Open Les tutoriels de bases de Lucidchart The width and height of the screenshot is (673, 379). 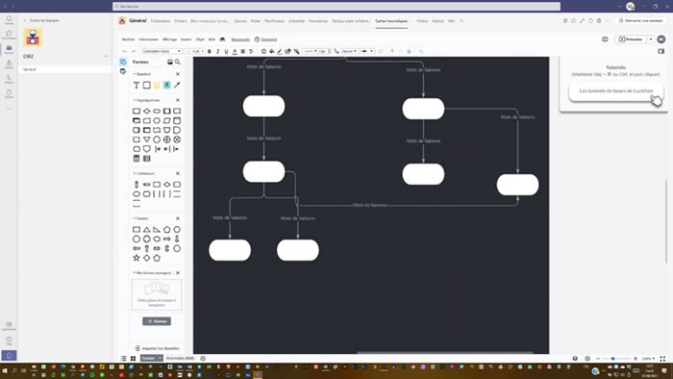click(616, 91)
